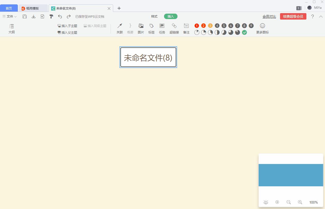Insert a note using 备注
The width and height of the screenshot is (325, 209).
point(186,28)
